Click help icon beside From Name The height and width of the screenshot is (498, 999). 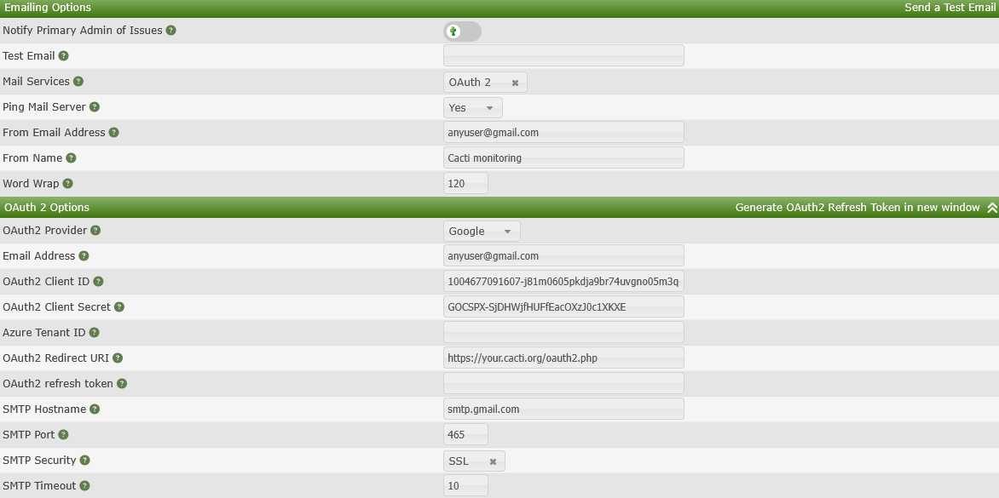[71, 157]
